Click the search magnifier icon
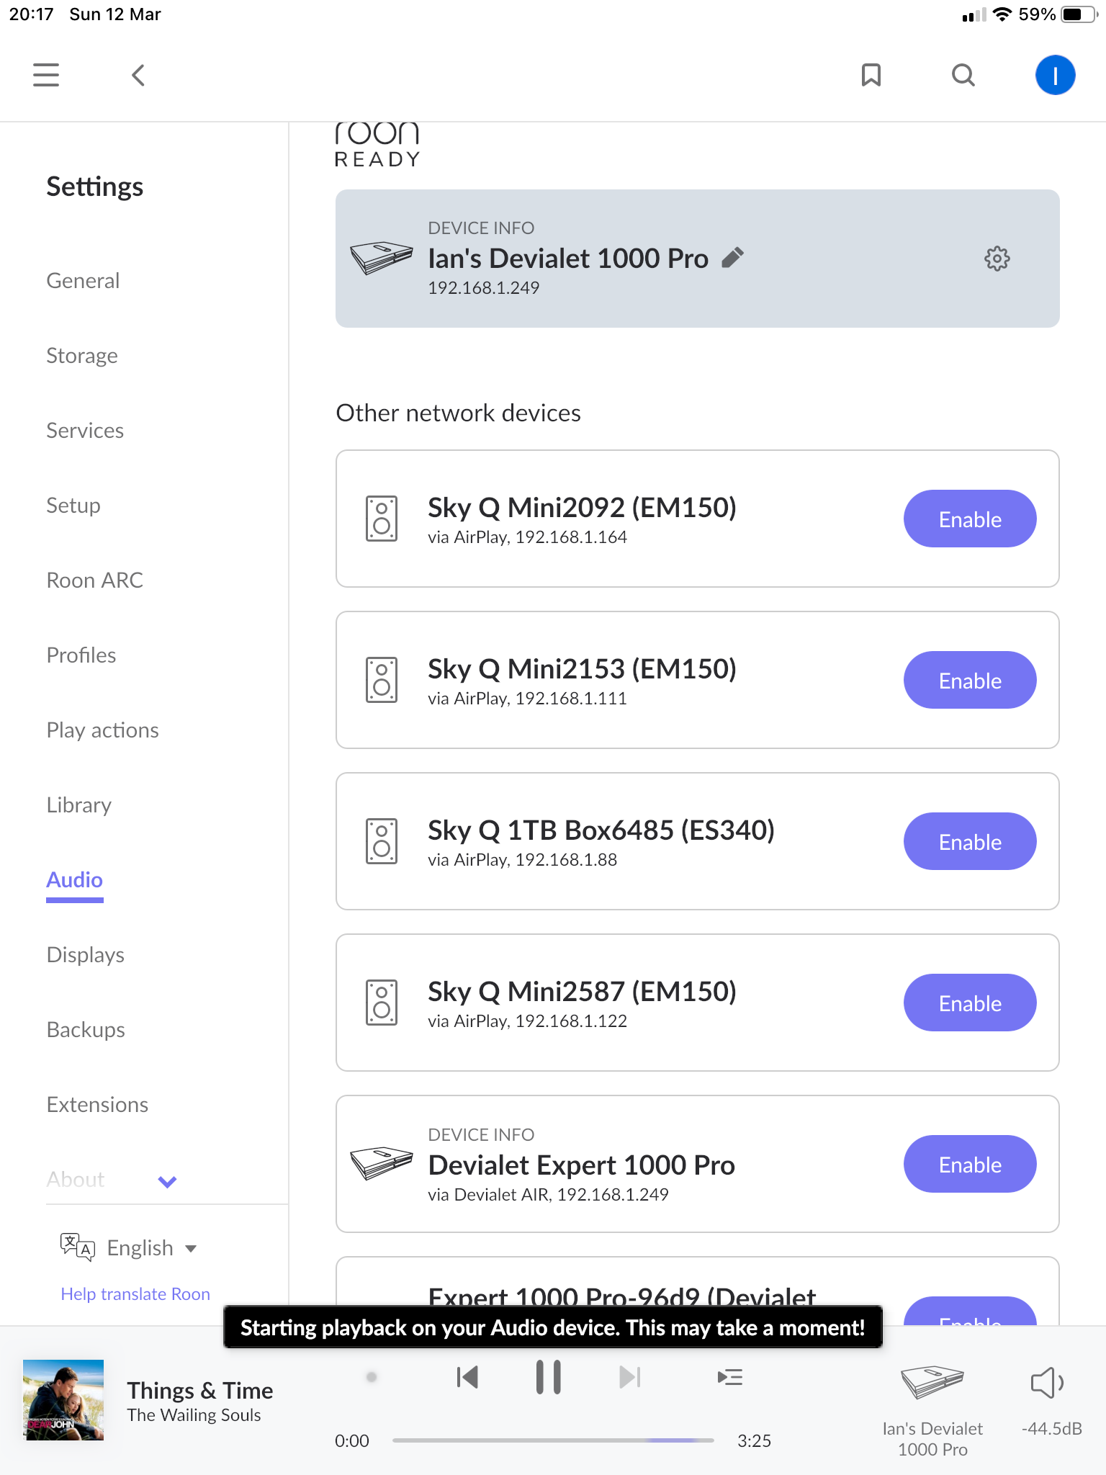The image size is (1106, 1475). pos(963,75)
